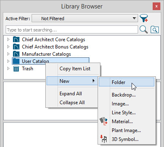Expand the User Catalog node
The image size is (164, 147).
(x=8, y=61)
